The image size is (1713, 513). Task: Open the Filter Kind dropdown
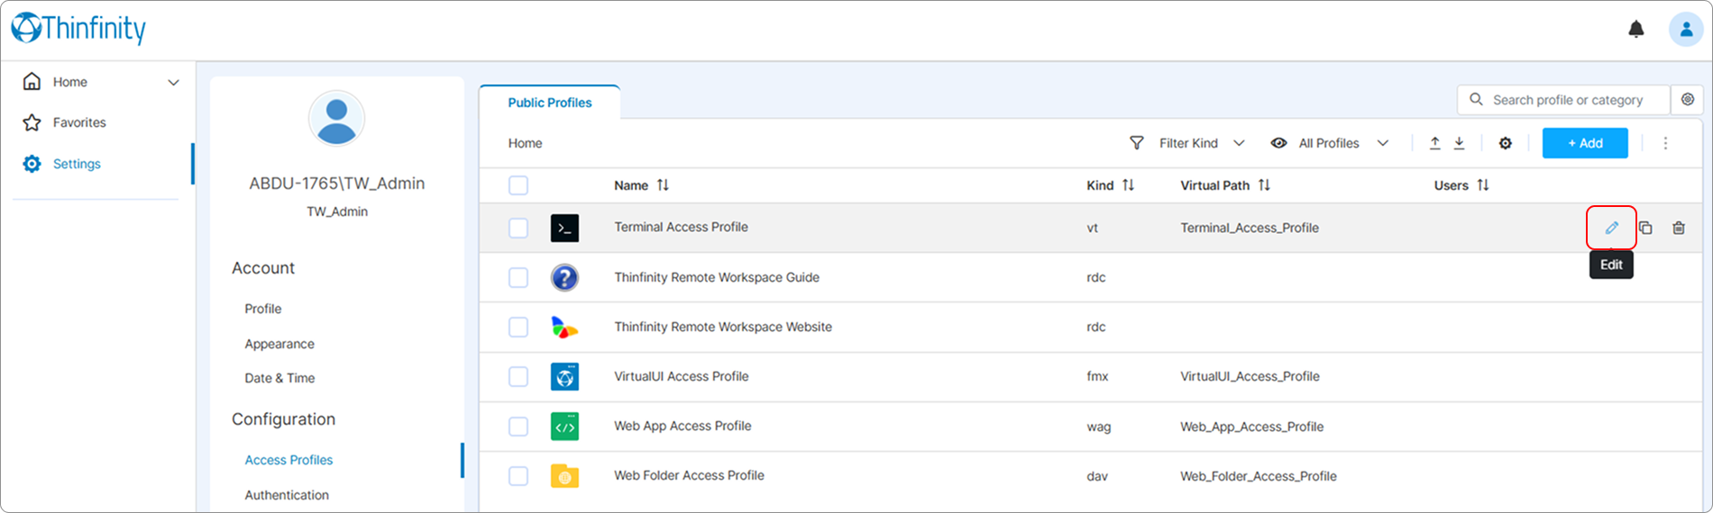point(1186,143)
